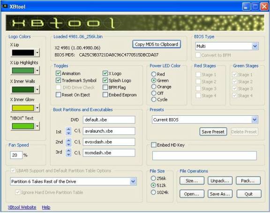Image resolution: width=270 pixels, height=213 pixels.
Task: Close the XBtool window
Action: coord(264,7)
